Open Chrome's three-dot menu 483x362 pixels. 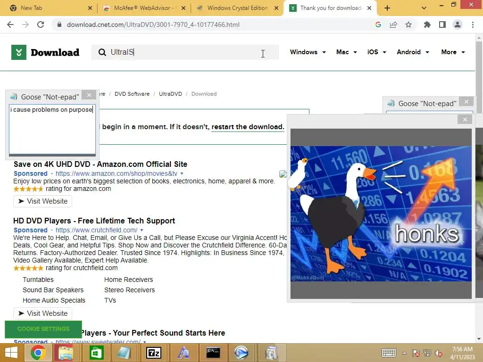click(x=473, y=25)
